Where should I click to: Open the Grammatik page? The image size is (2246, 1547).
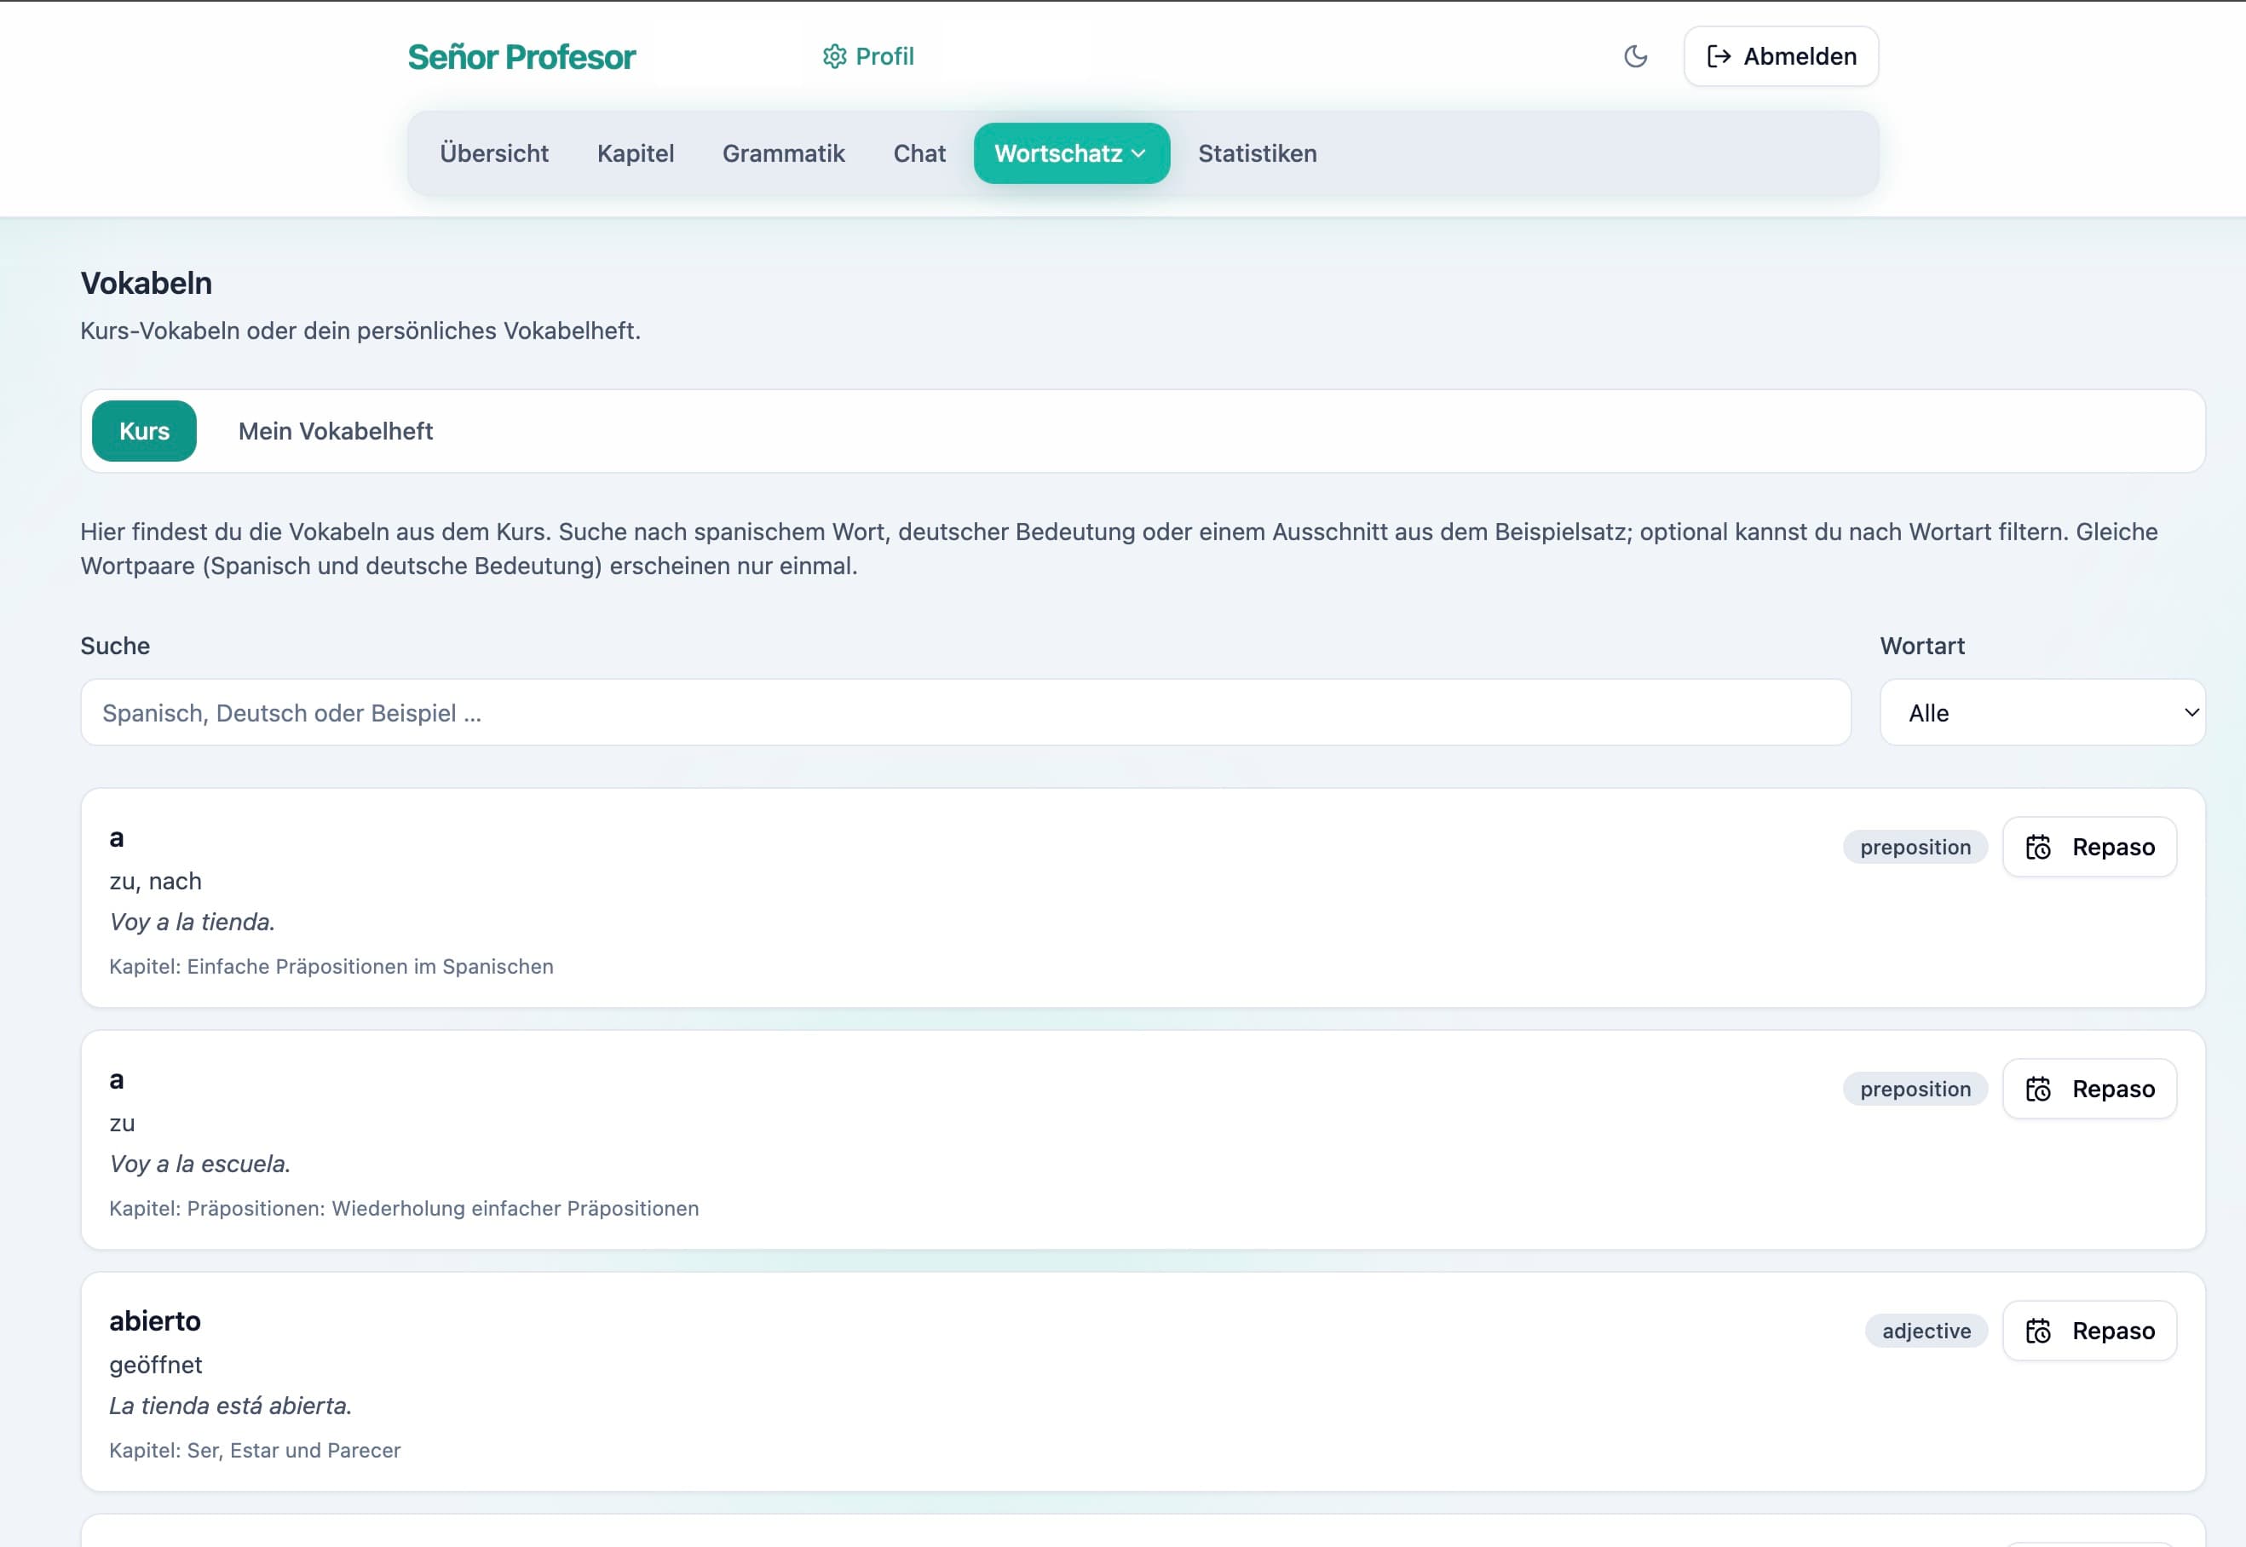783,153
